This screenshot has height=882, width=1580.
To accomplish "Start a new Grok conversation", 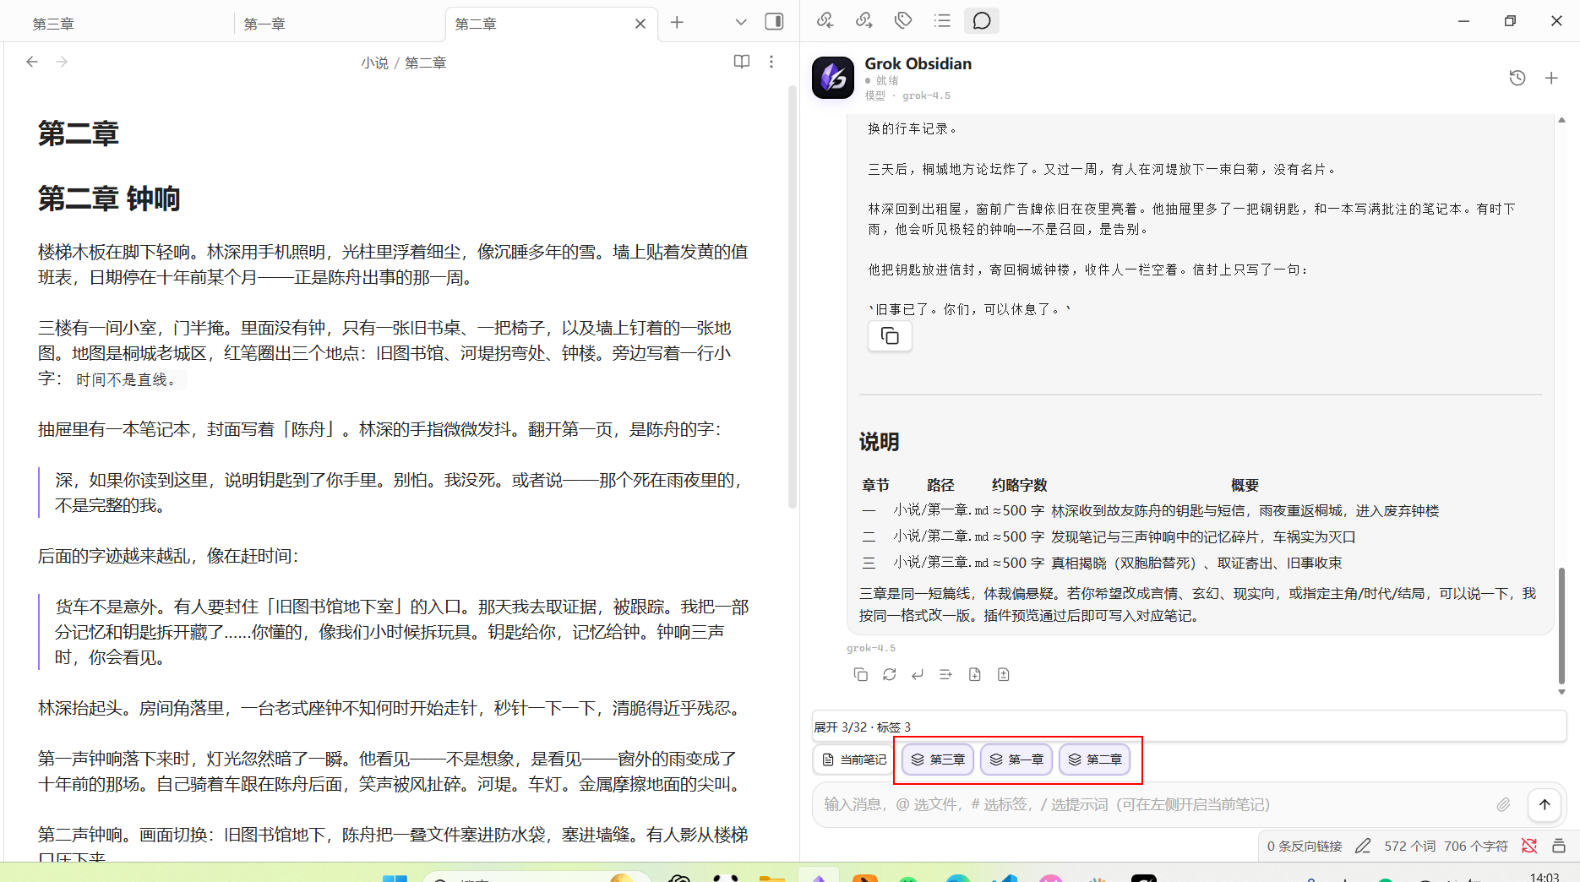I will [x=1551, y=78].
